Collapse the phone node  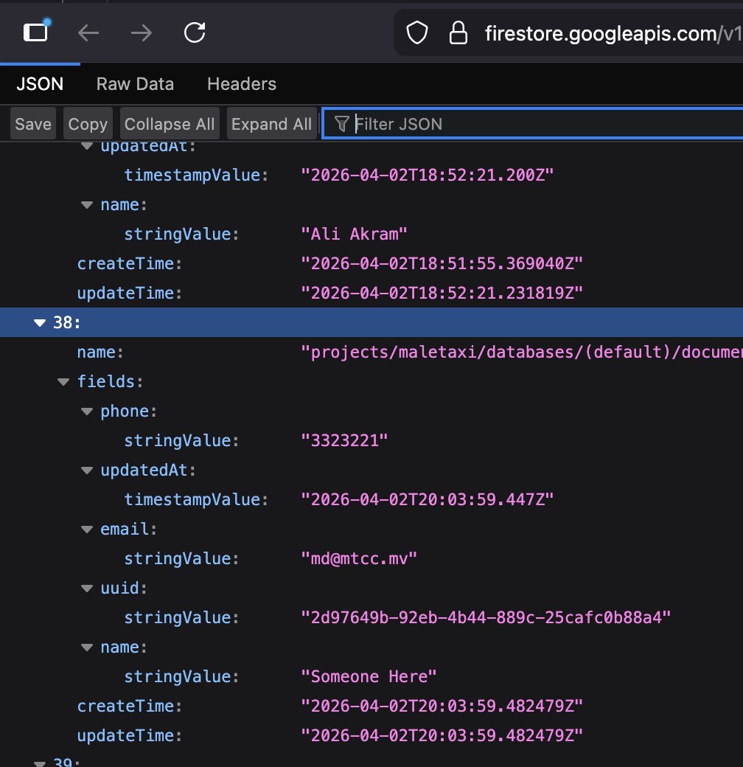[x=87, y=412]
